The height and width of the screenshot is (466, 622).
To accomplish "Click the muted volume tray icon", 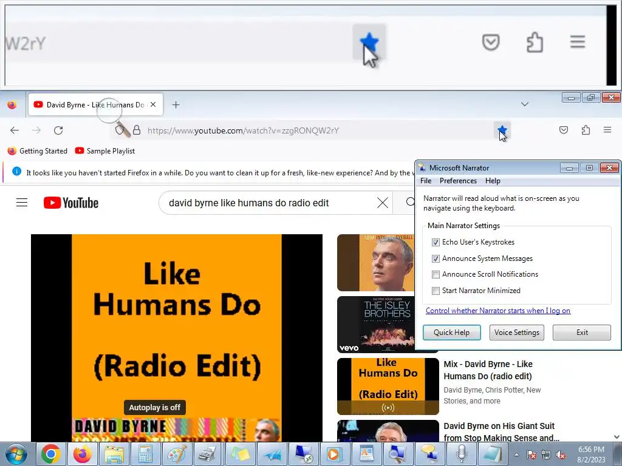I will (561, 455).
